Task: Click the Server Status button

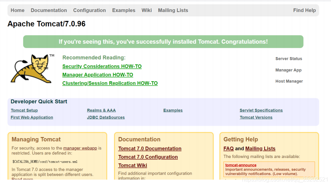Action: pos(289,59)
